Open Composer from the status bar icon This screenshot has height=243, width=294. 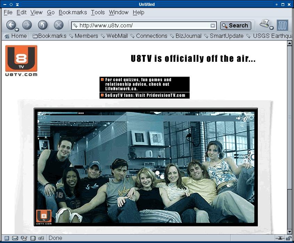click(x=24, y=238)
